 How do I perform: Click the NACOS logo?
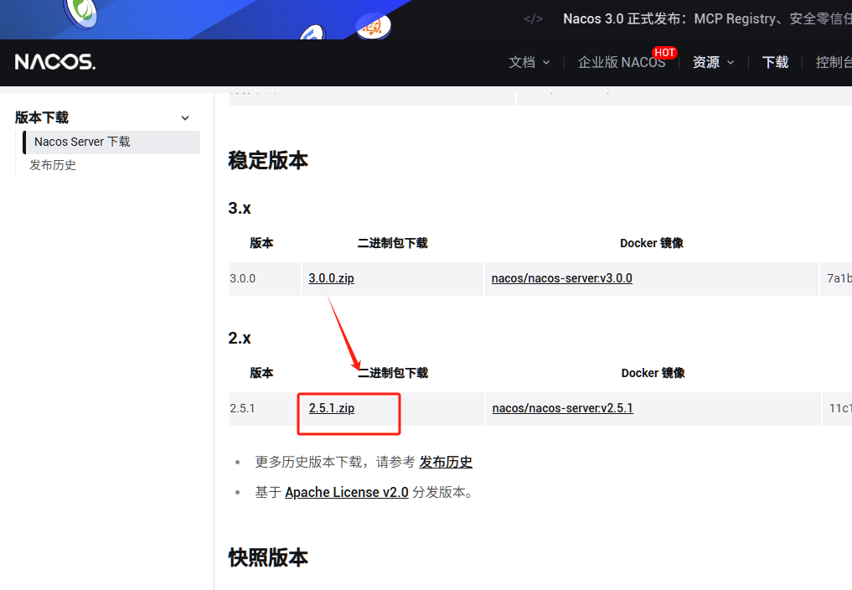point(55,62)
